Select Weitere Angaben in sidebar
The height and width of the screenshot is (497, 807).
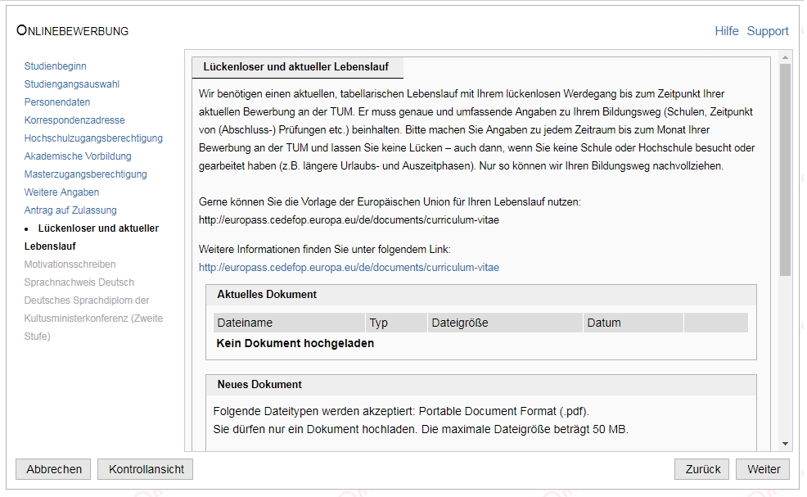coord(61,192)
